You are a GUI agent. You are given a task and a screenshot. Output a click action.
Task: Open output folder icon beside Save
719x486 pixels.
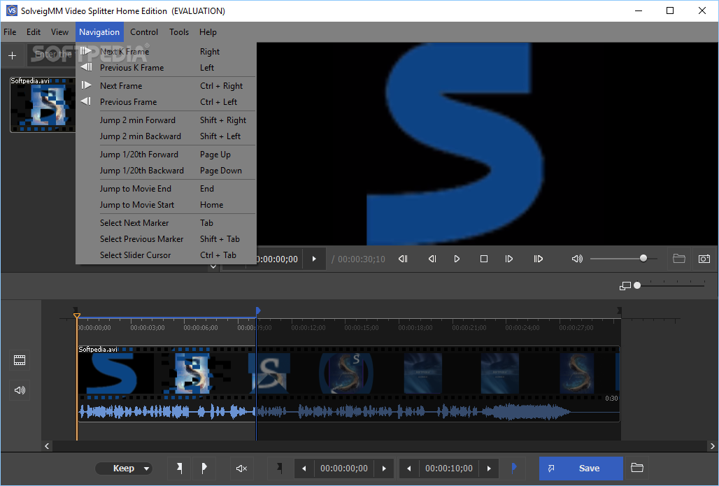[x=637, y=468]
